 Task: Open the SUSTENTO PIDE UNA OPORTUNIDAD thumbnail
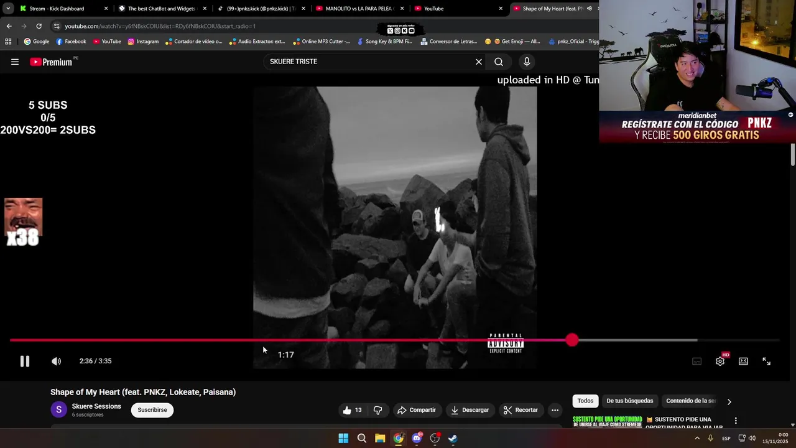[607, 421]
